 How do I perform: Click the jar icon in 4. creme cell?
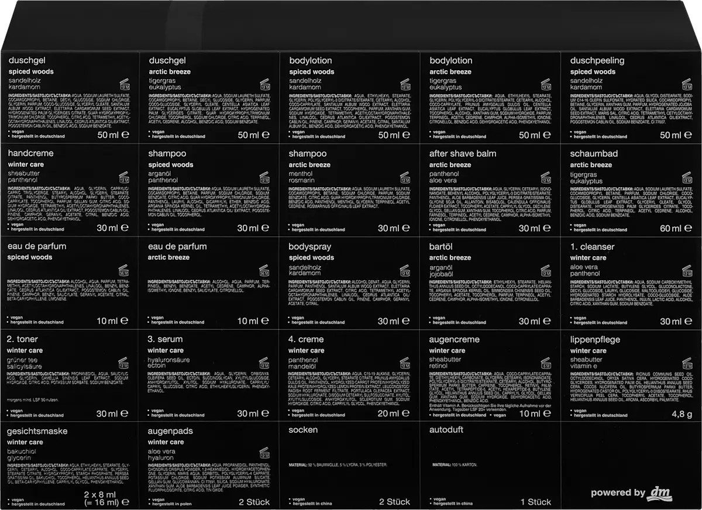pos(405,363)
